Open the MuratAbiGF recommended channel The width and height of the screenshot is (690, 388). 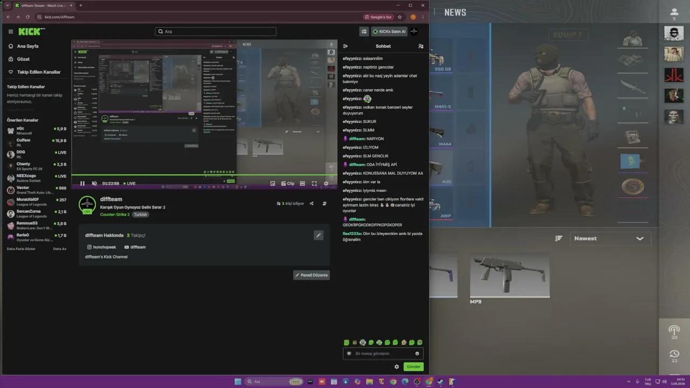[37, 202]
